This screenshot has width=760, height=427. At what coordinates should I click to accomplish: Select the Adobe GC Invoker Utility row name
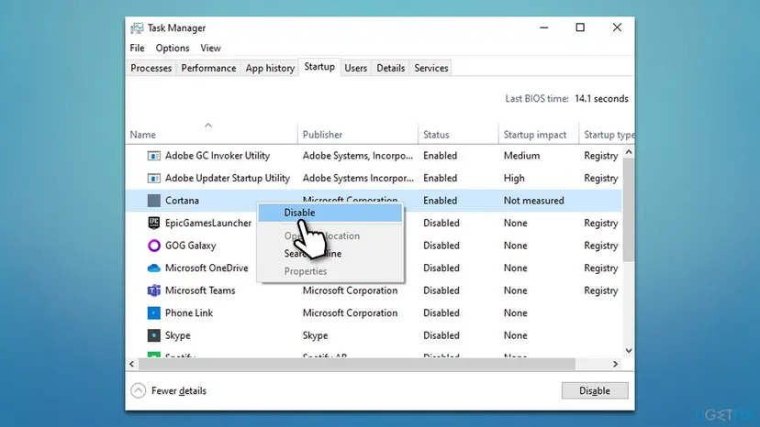218,156
